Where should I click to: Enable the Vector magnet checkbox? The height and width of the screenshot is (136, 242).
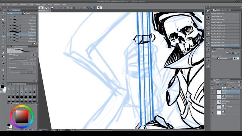[10, 72]
